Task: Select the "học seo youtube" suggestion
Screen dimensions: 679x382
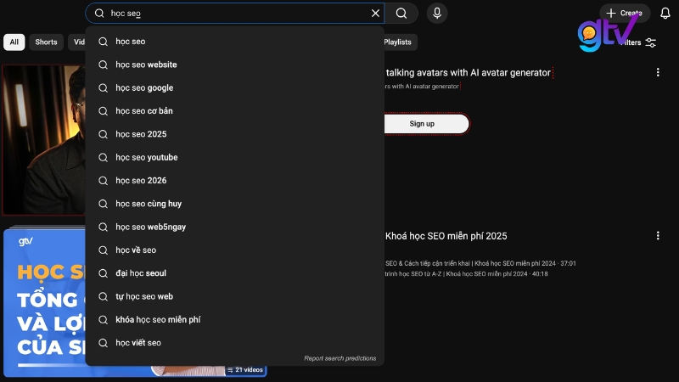Action: 147,158
